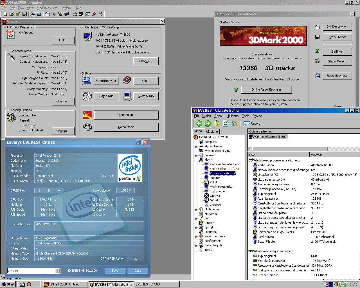Switch to EVEREST CPUID taskbar button
Viewport: 360px width, 288px height.
157,284
